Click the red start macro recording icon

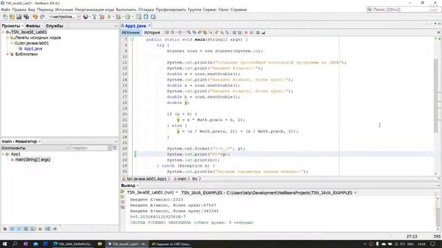pyautogui.click(x=246, y=32)
